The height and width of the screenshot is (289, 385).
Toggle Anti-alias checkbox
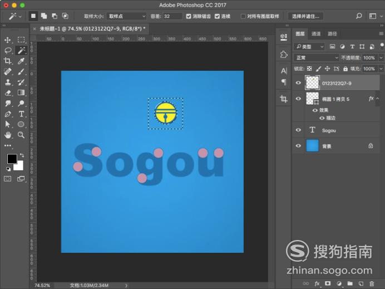pos(189,16)
